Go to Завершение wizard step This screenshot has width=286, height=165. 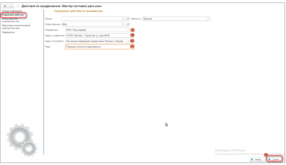(8, 32)
